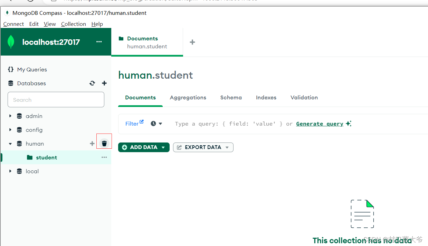Open the Connect menu
The image size is (428, 246).
[x=13, y=24]
